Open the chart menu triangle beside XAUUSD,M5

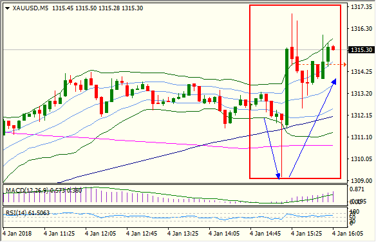(x=7, y=8)
